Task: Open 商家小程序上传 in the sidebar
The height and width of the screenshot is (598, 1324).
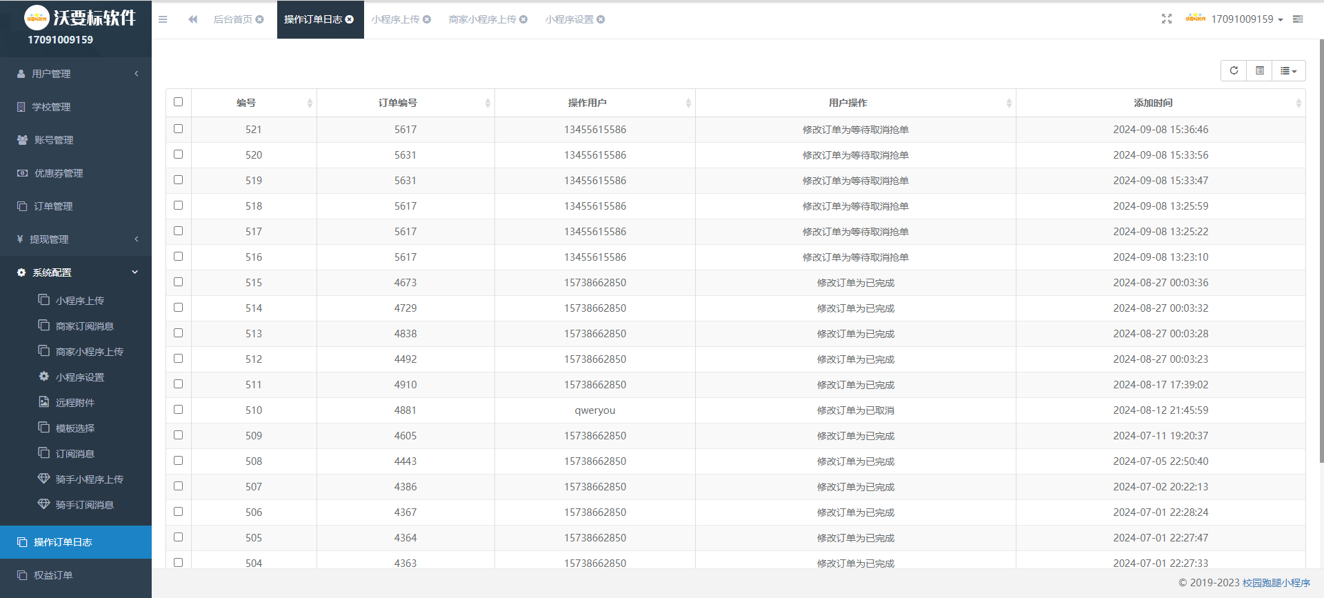Action: tap(76, 352)
